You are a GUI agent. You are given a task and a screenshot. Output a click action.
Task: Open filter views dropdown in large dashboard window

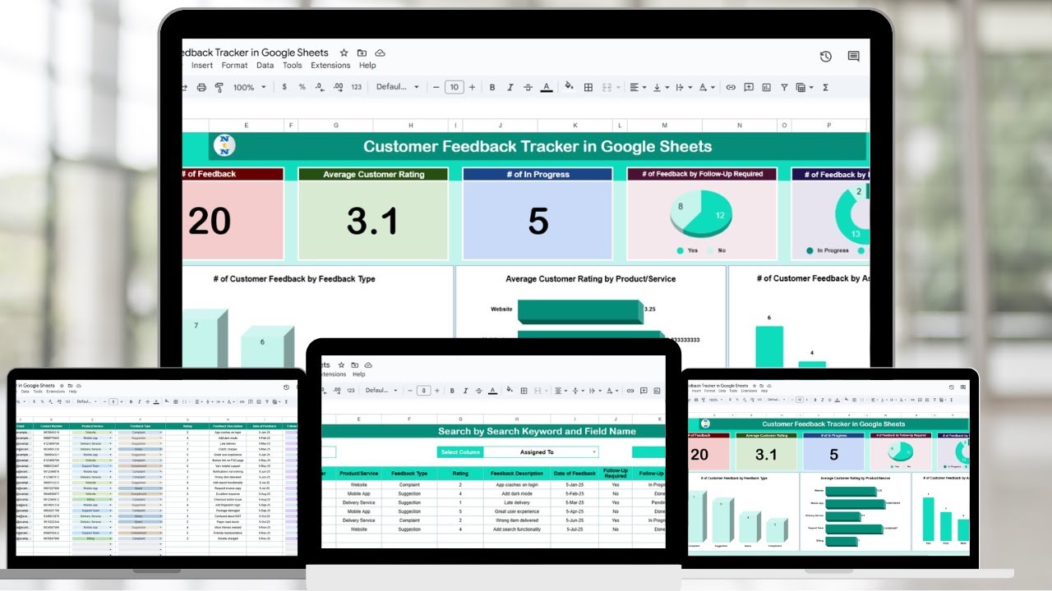pyautogui.click(x=805, y=87)
